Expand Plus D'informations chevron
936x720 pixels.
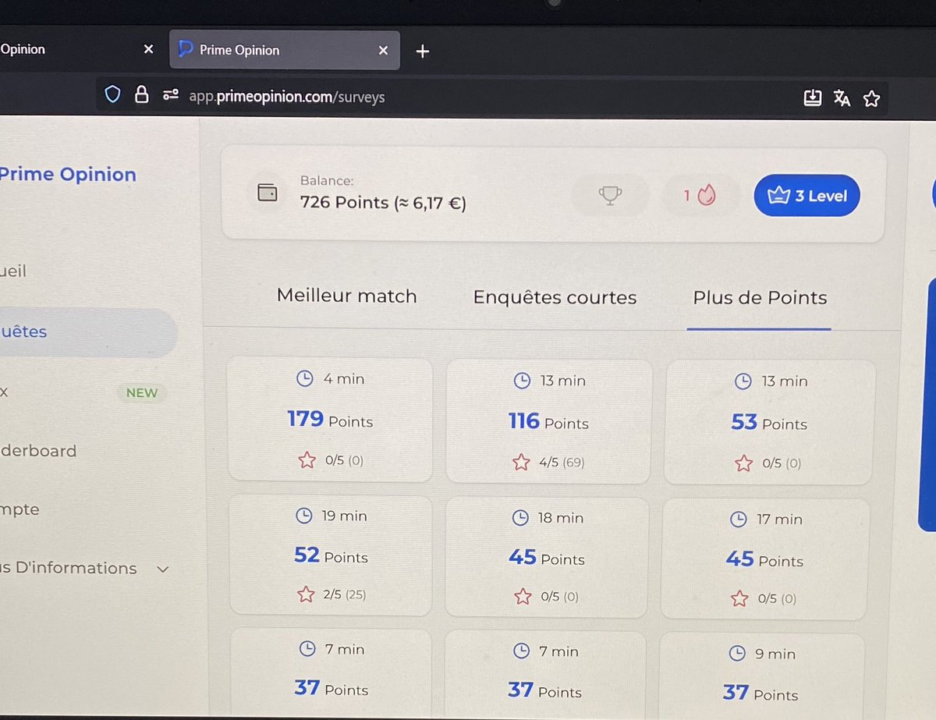[163, 569]
